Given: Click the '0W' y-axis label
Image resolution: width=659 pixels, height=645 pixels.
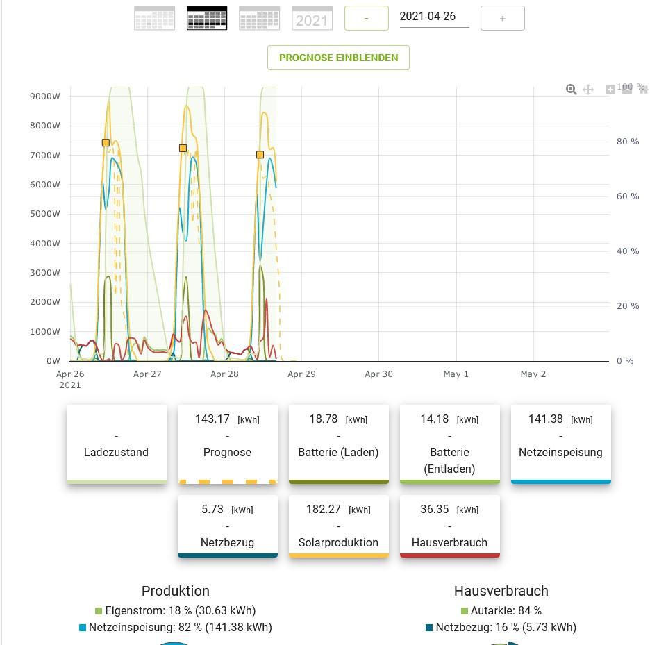Looking at the screenshot, I should [53, 361].
